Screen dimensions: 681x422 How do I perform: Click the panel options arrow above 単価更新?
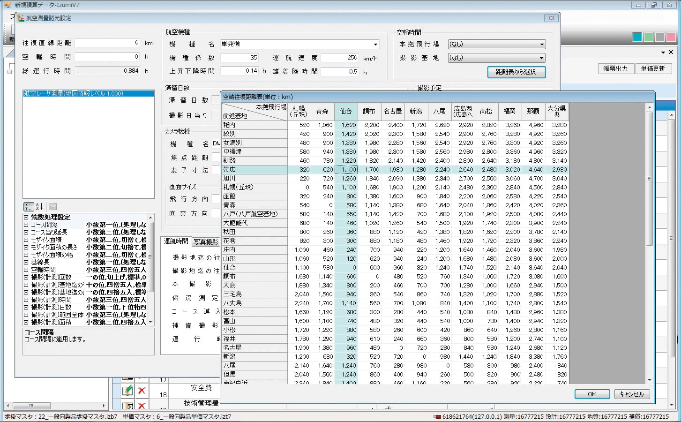point(663,52)
